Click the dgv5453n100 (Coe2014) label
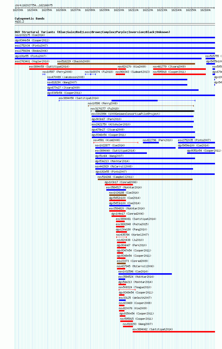Screen dimensions: 222x349 click(x=125, y=203)
